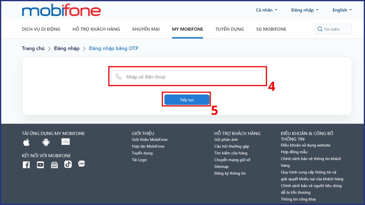Open Gửi phản ánh link
Viewport: 365px width, 205px height.
226,140
